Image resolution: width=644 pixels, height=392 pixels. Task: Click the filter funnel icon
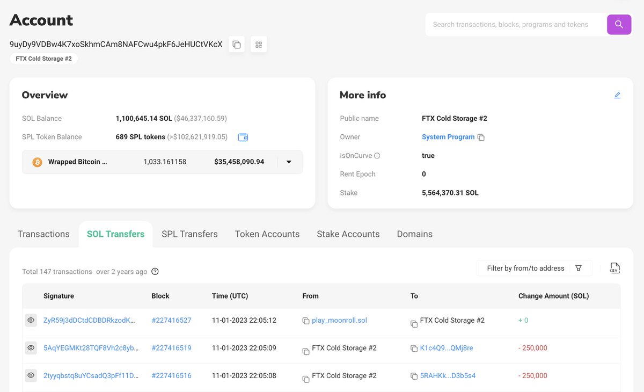[579, 268]
